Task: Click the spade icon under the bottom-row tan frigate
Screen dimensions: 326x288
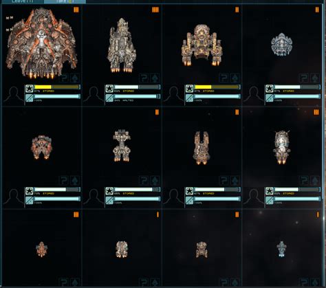Action: (x=155, y=283)
